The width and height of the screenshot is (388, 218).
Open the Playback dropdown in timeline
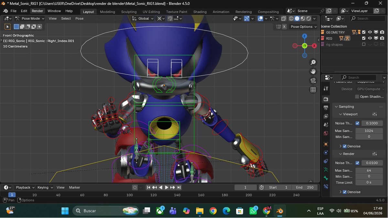click(25, 187)
